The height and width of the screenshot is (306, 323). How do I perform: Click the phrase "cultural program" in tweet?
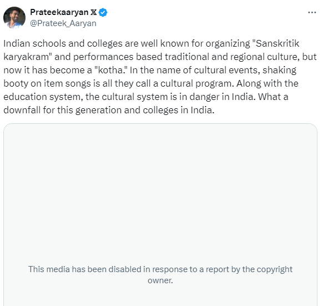[x=196, y=84]
